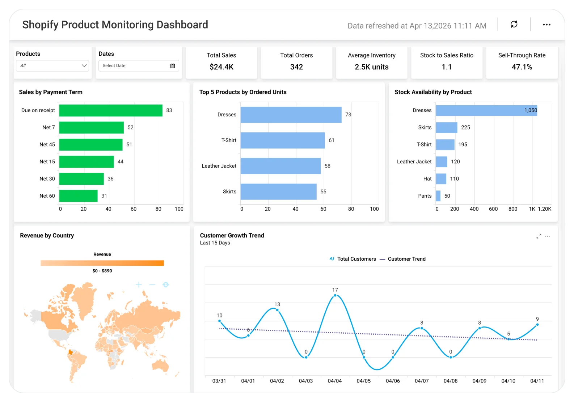This screenshot has height=402, width=574.
Task: Click the Pants stock bar
Action: [438, 196]
